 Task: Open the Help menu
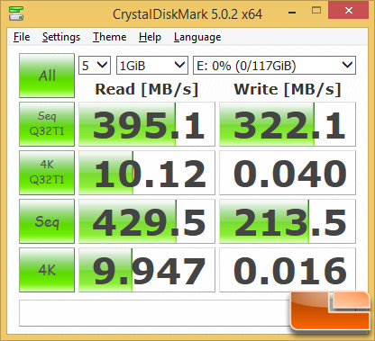150,37
